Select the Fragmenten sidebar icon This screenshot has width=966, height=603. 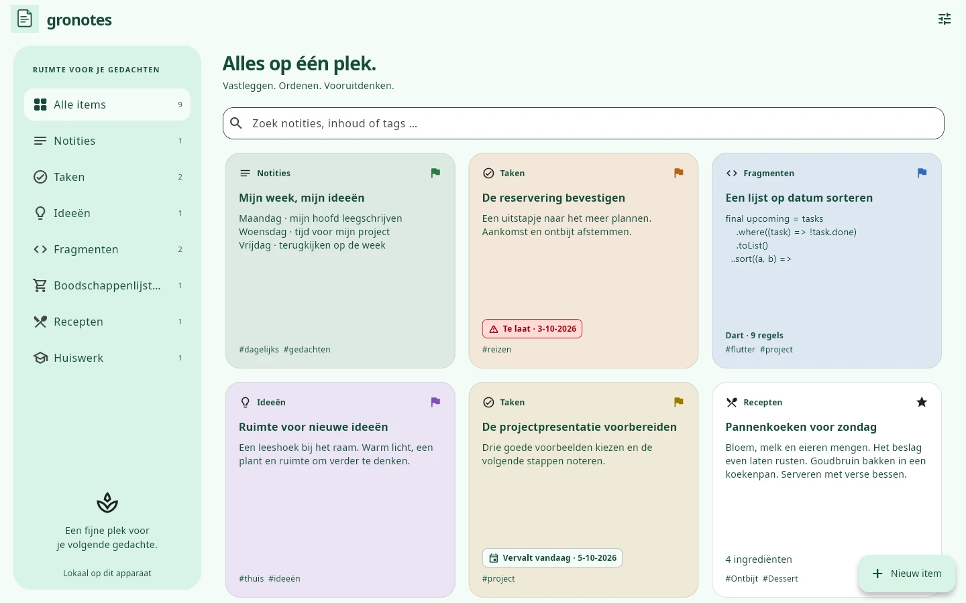[40, 249]
